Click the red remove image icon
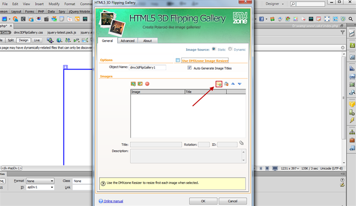This screenshot has width=356, height=206. (147, 84)
